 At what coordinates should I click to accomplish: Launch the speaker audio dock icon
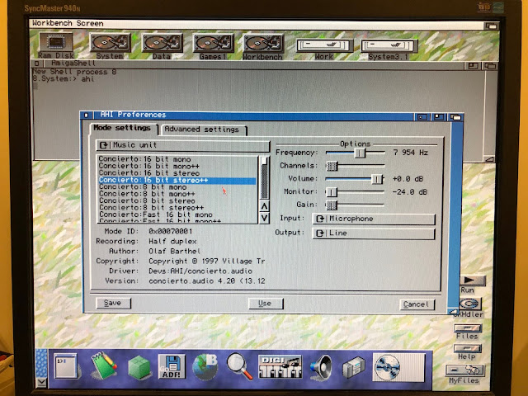click(x=321, y=367)
